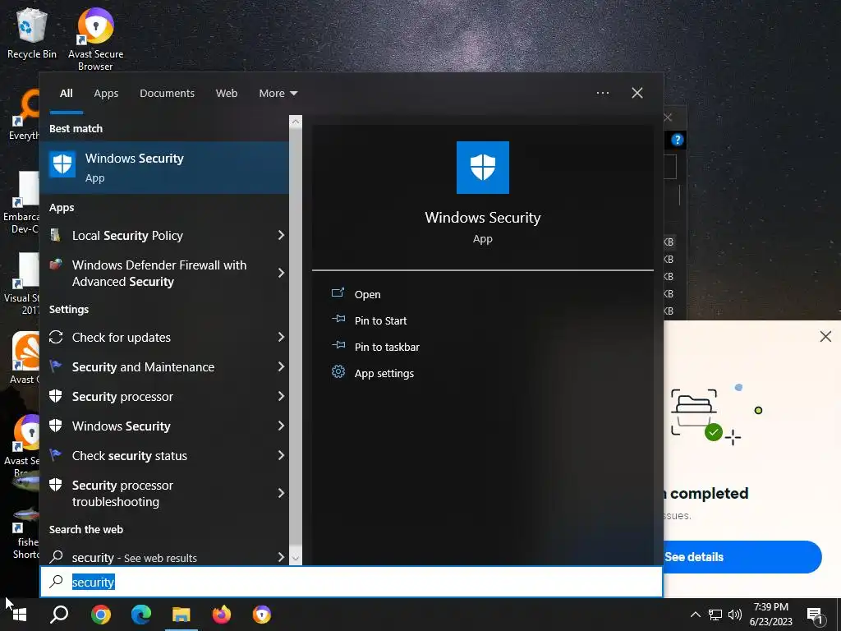This screenshot has width=841, height=631.
Task: Switch to the Apps tab
Action: (106, 94)
